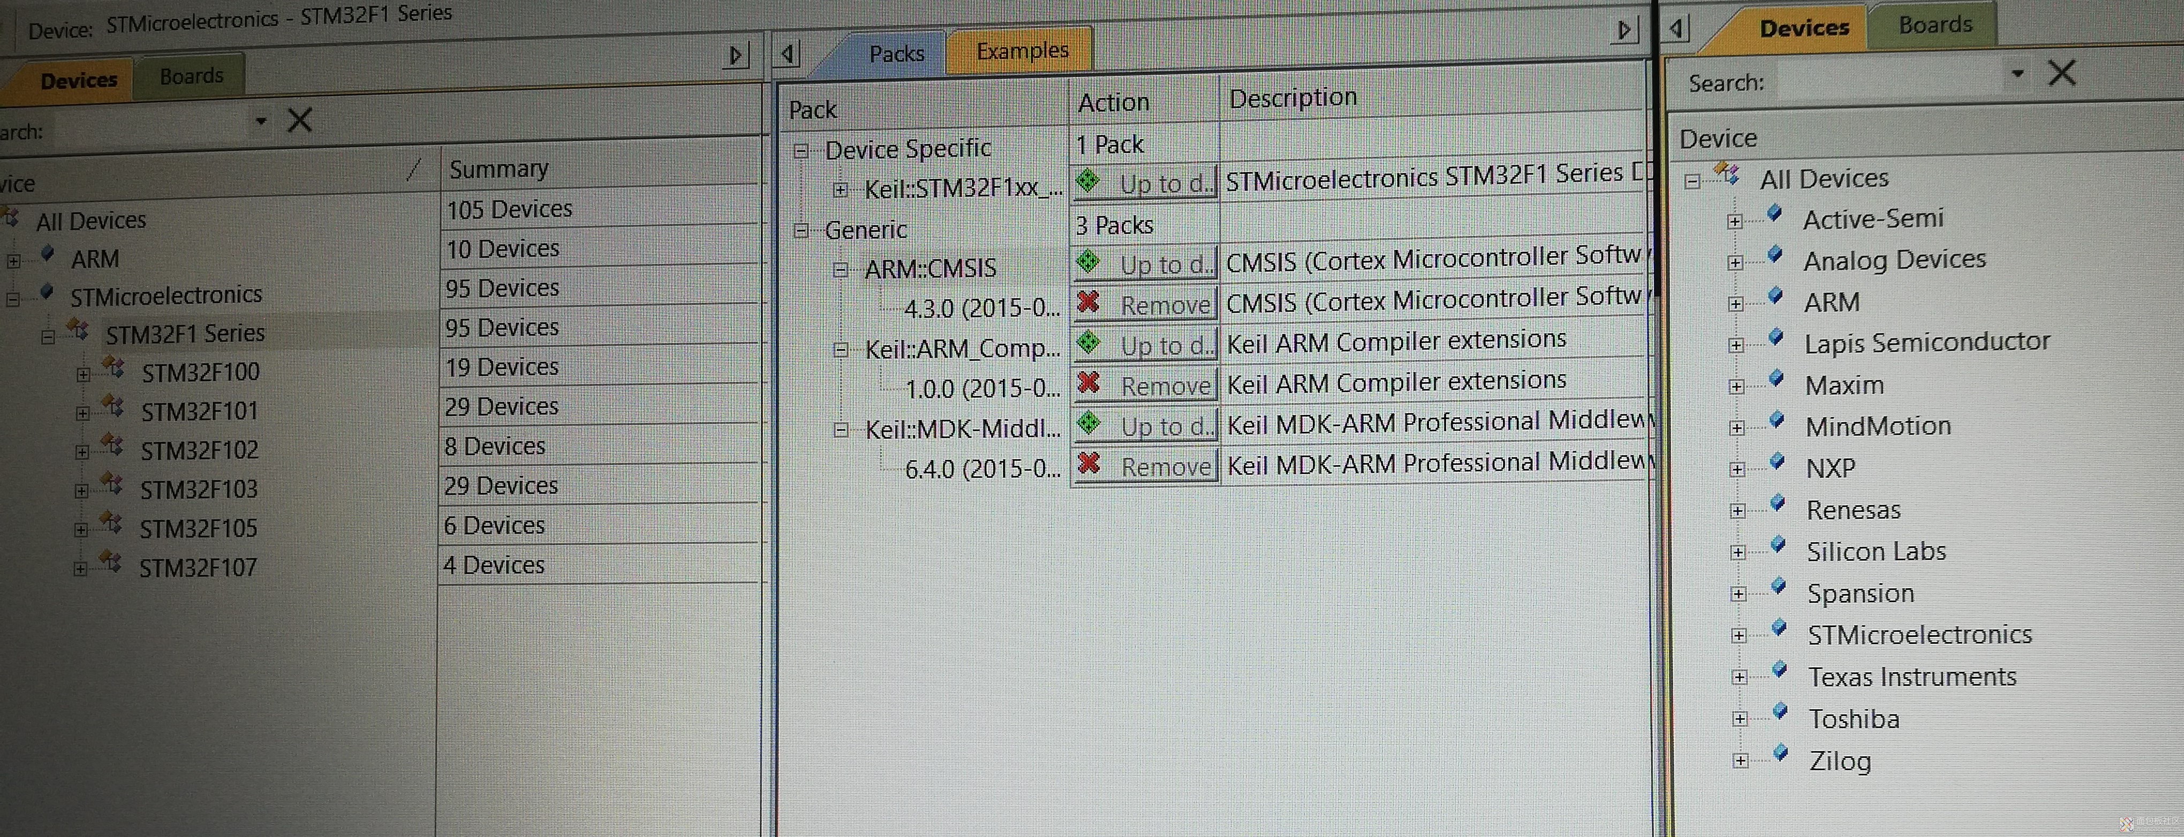Open search dropdown in right window
The width and height of the screenshot is (2184, 837).
[x=2018, y=74]
